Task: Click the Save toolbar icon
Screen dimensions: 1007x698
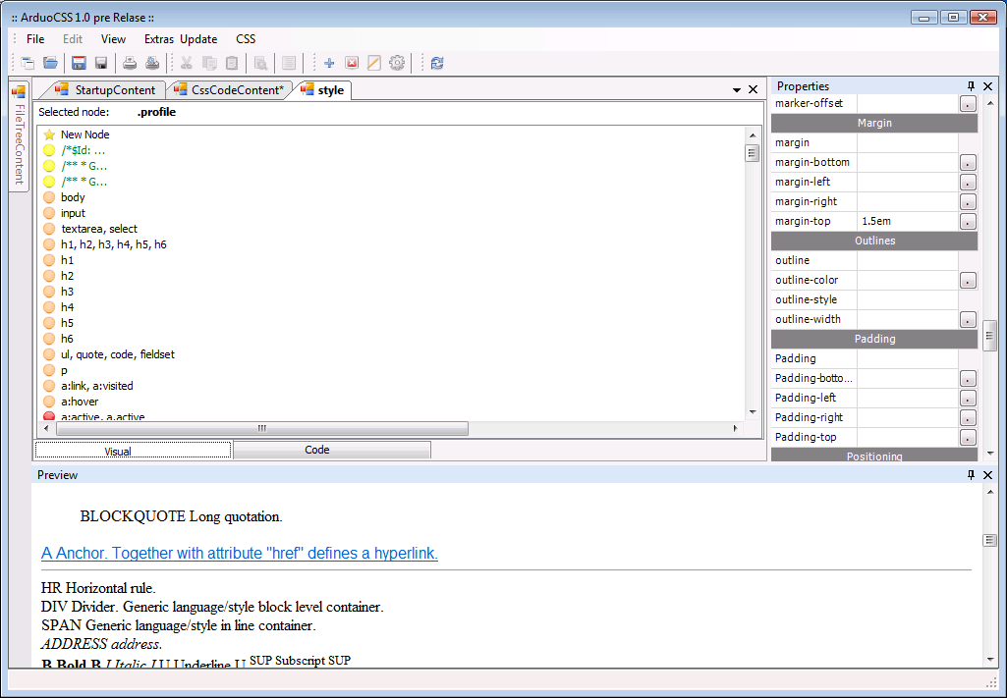Action: 80,63
